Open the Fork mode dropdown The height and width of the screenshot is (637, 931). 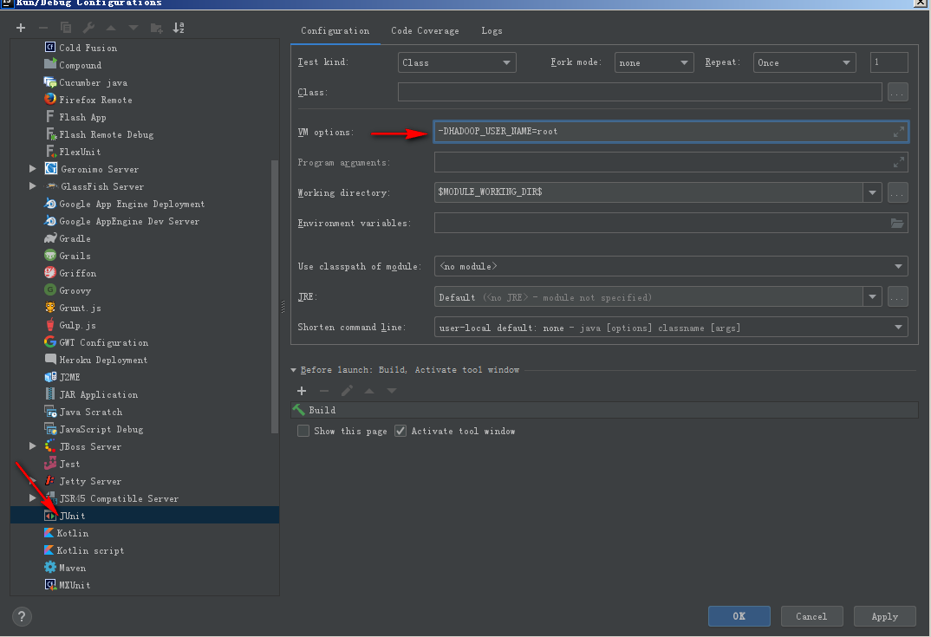(x=654, y=62)
